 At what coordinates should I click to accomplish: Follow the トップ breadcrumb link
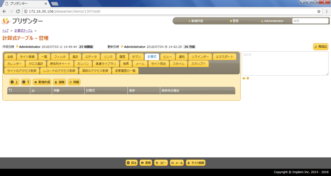pyautogui.click(x=5, y=31)
